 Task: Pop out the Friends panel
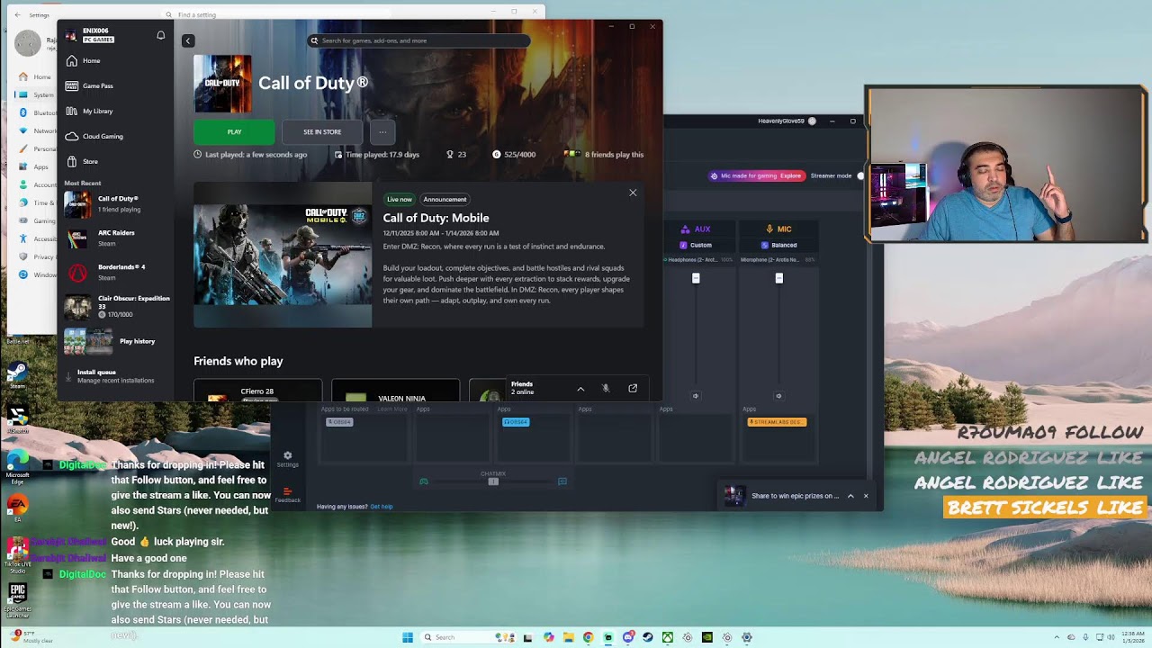click(633, 388)
